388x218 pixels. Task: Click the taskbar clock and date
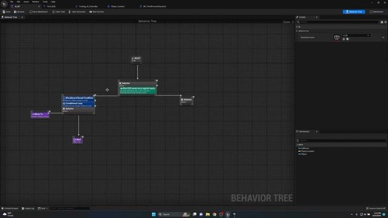click(x=377, y=214)
